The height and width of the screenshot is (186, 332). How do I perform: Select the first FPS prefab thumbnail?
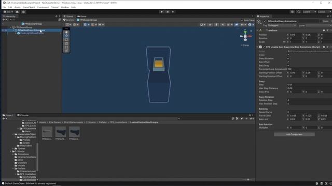pos(47,133)
